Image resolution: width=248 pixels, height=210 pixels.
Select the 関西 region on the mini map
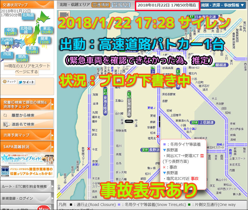(22, 58)
